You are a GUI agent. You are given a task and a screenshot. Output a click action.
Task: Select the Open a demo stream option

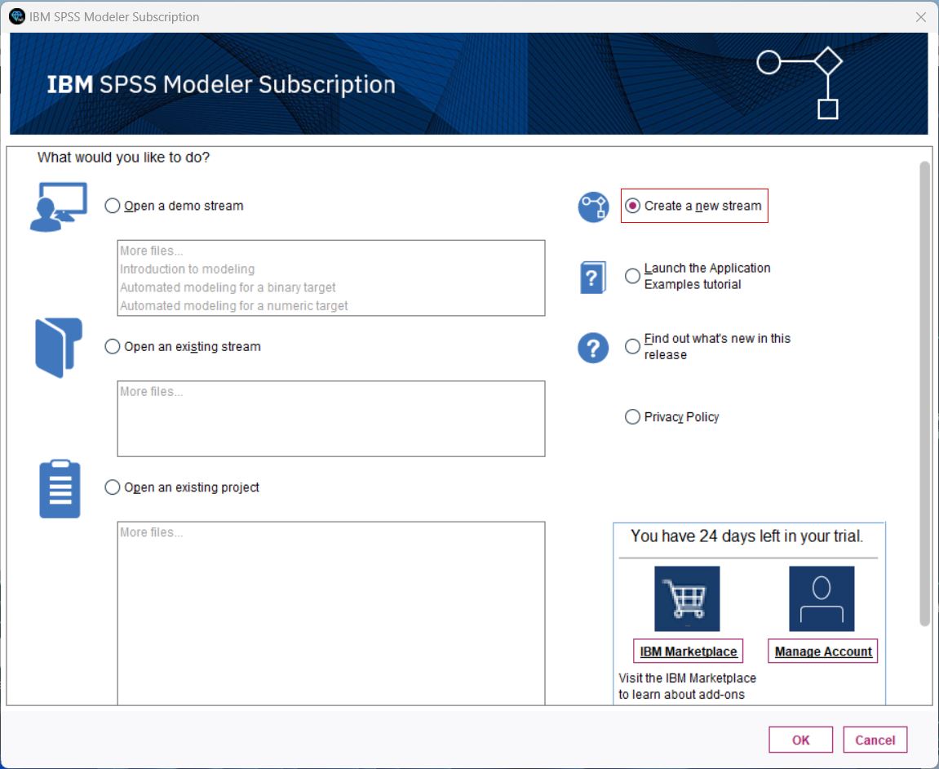(x=113, y=207)
